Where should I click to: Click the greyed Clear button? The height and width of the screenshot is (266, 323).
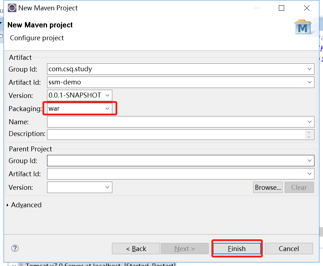pyautogui.click(x=299, y=187)
